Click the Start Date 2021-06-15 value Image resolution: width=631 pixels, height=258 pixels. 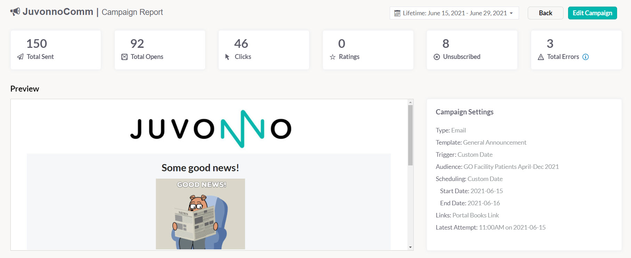tap(487, 191)
